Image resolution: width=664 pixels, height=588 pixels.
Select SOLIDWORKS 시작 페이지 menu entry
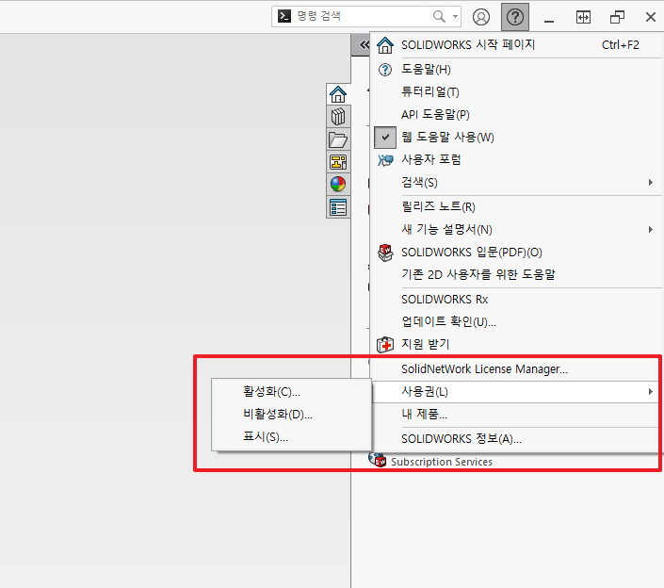[x=516, y=45]
